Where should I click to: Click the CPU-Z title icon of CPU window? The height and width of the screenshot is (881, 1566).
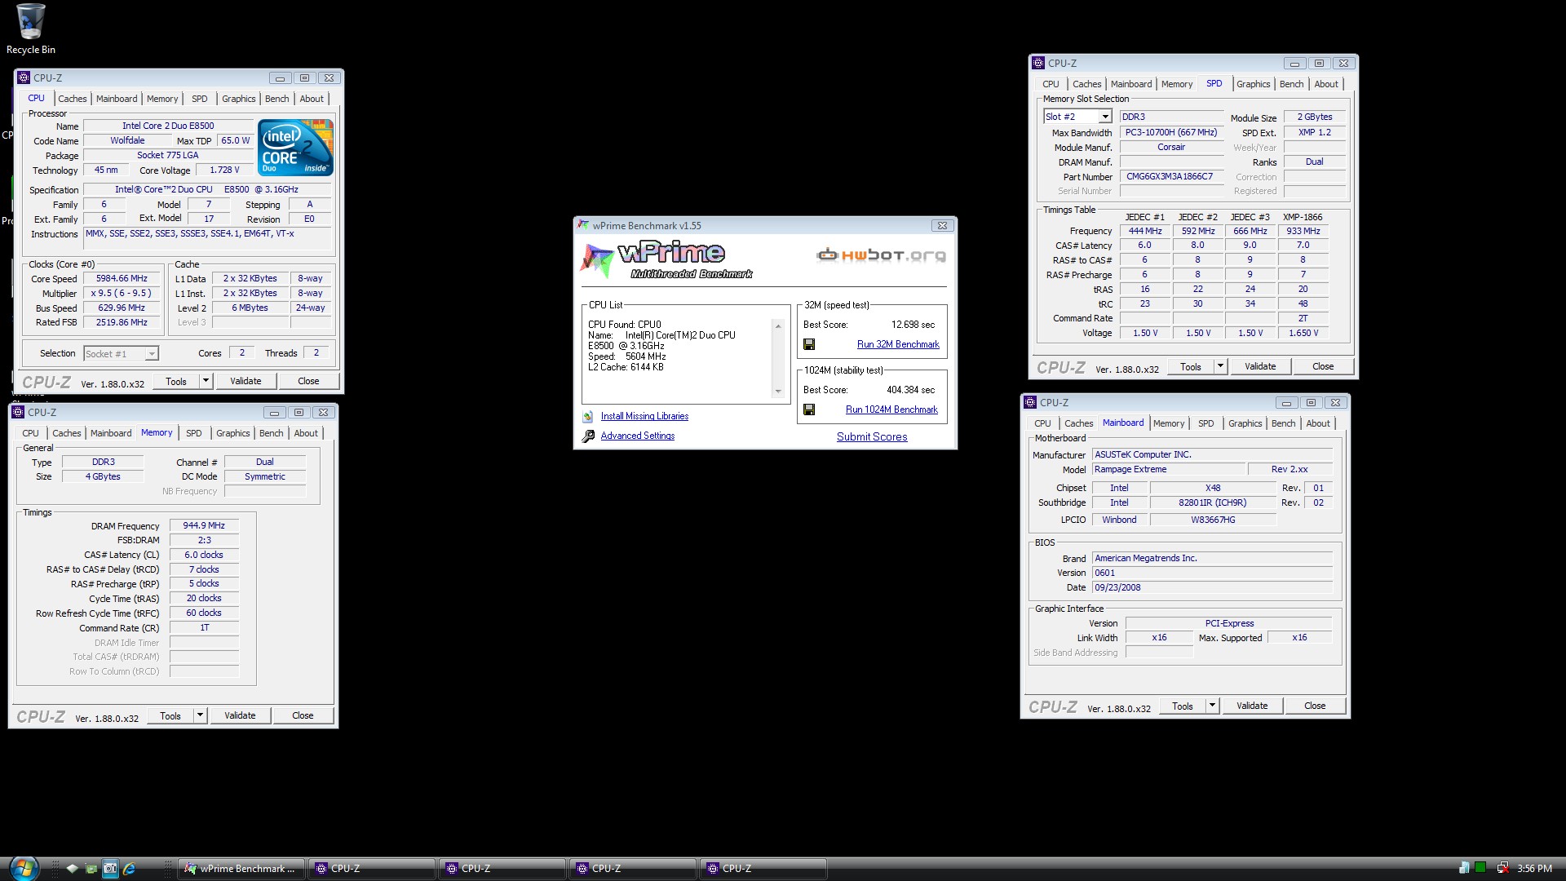click(x=24, y=78)
